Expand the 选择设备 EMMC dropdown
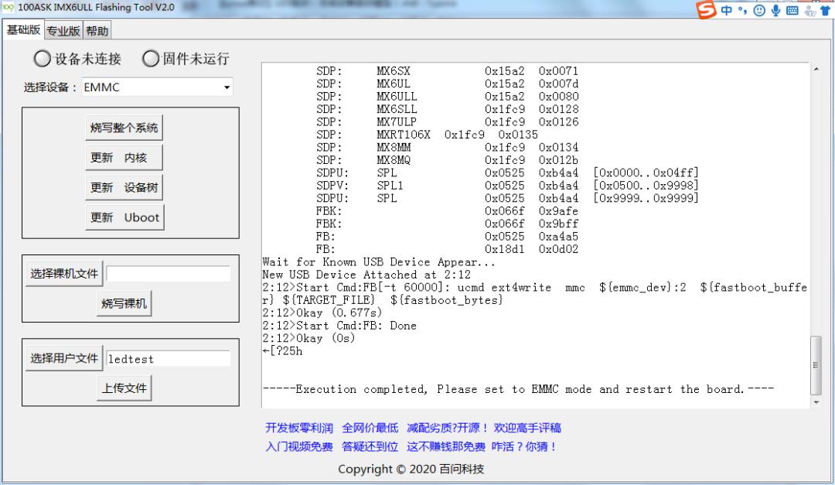 click(x=227, y=88)
